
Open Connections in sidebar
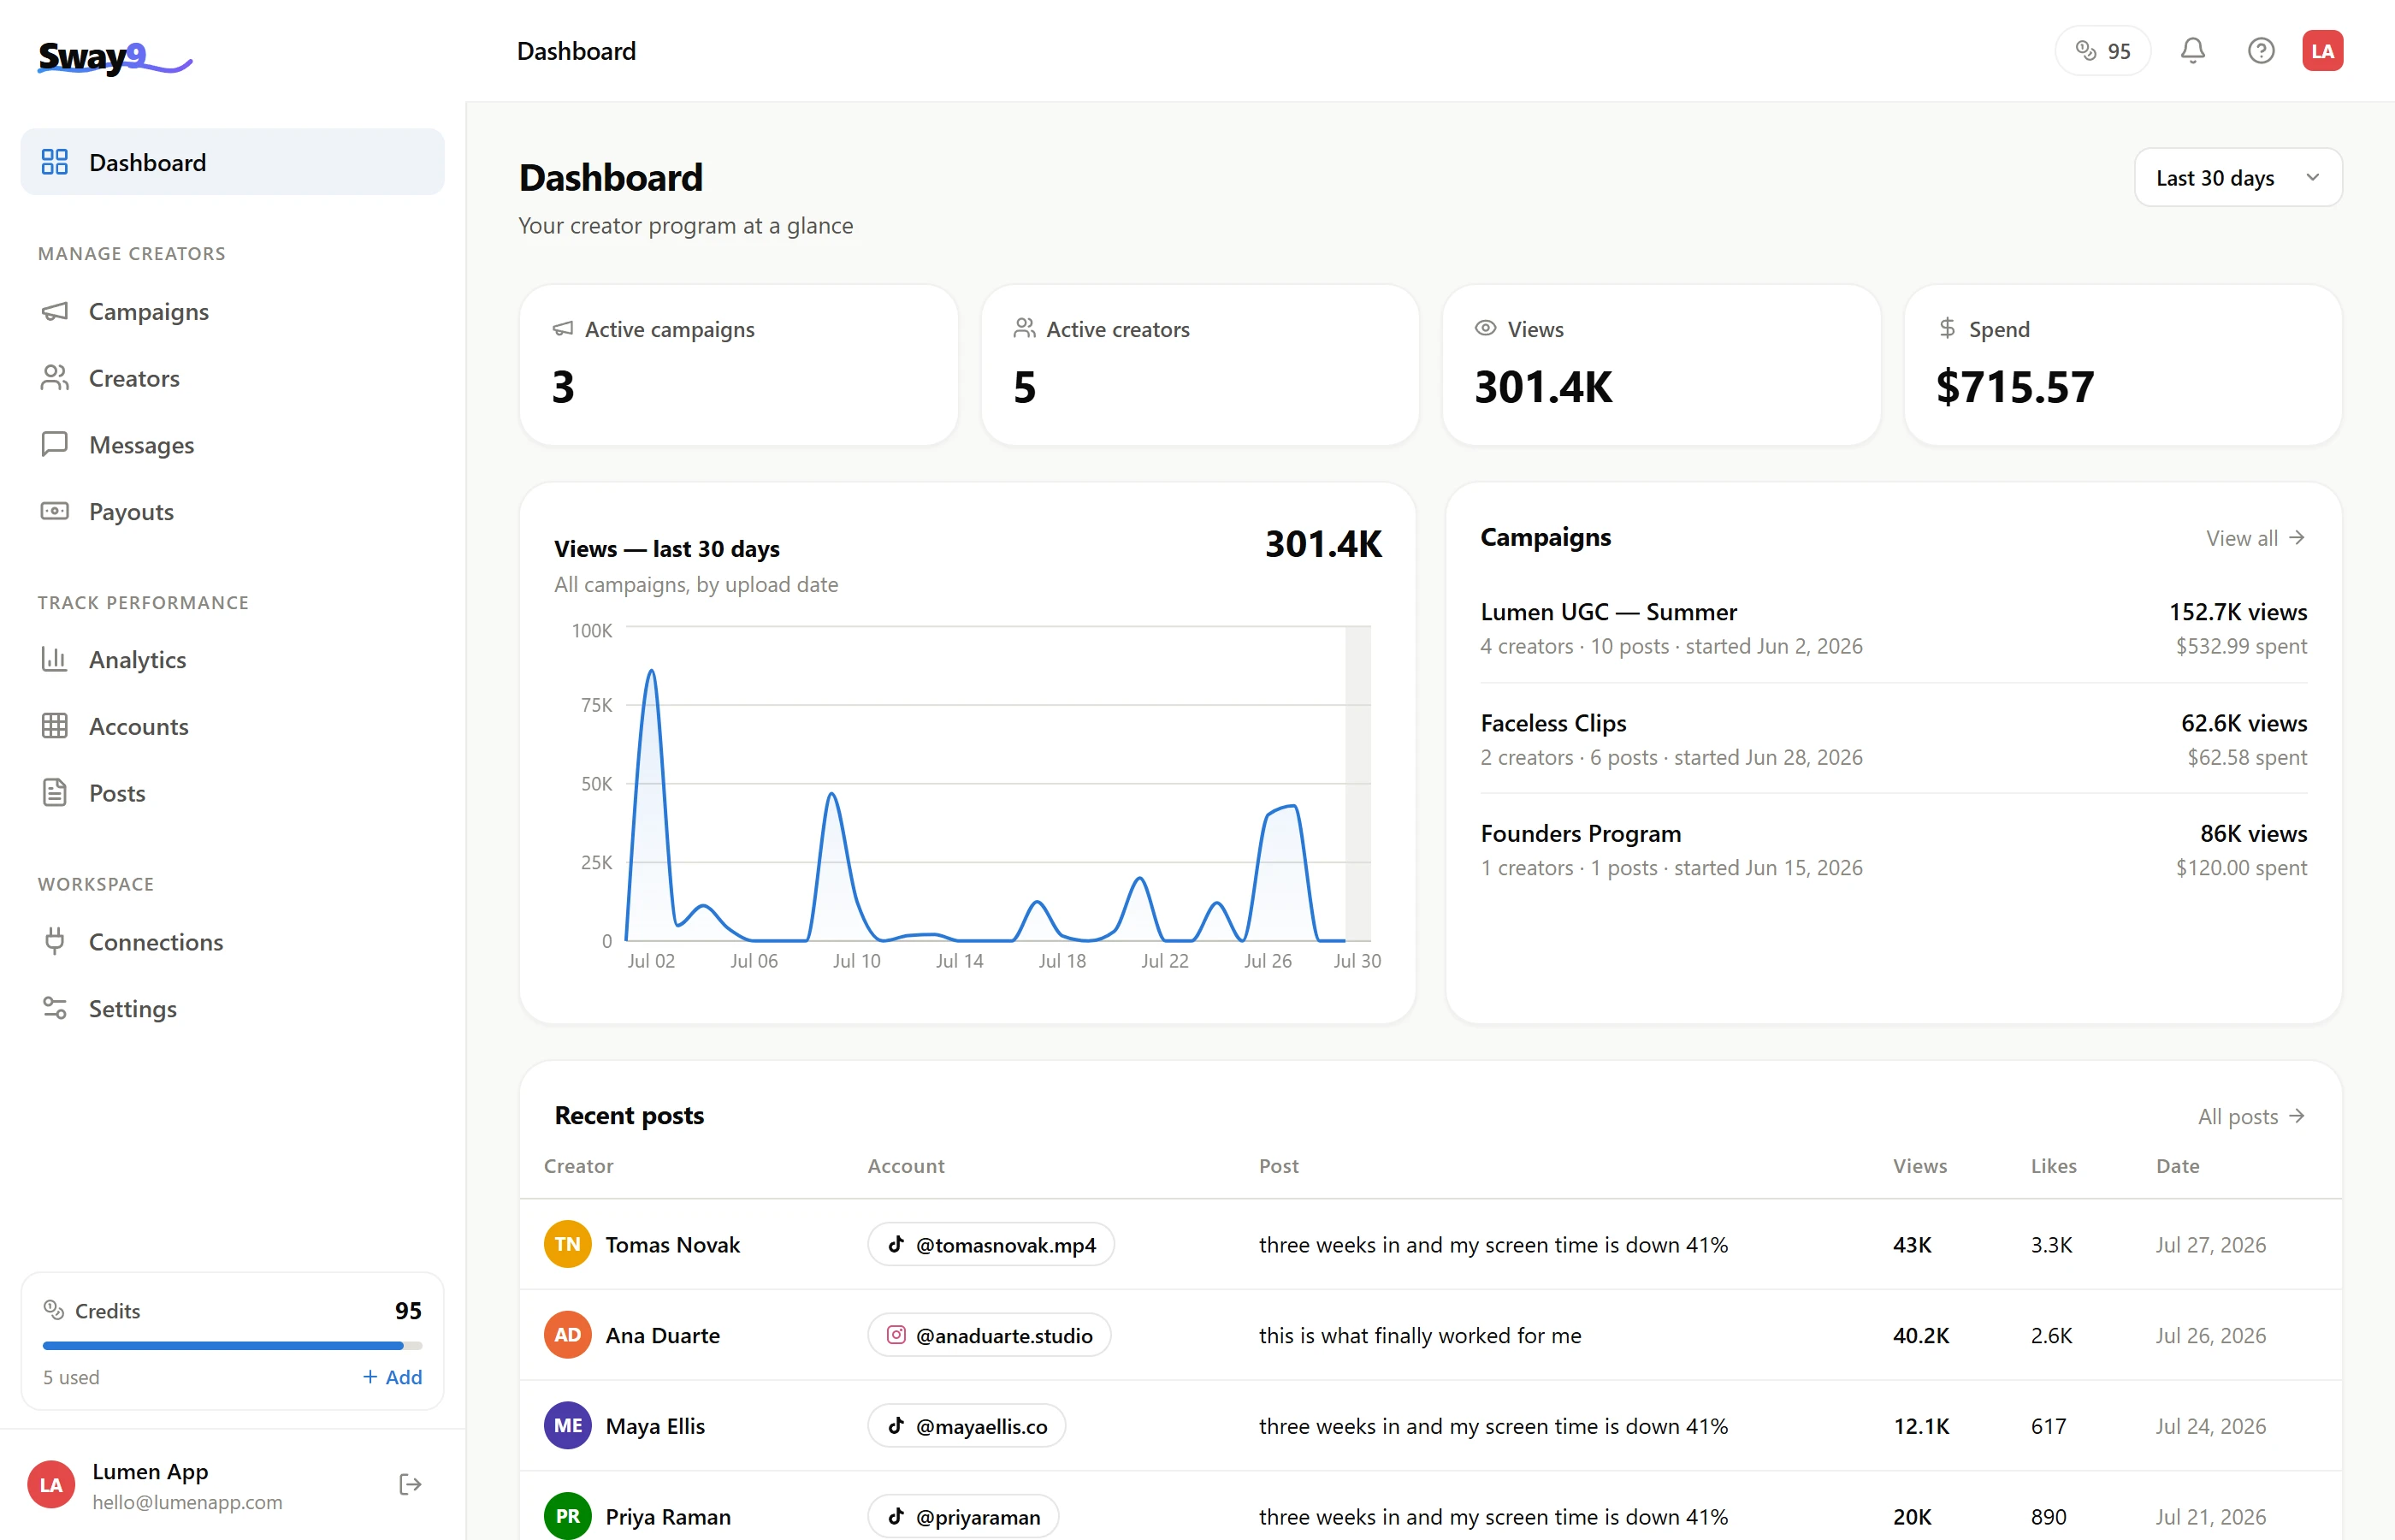232,941
